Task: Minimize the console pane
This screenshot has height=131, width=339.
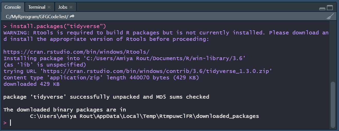Action: pos(322,8)
